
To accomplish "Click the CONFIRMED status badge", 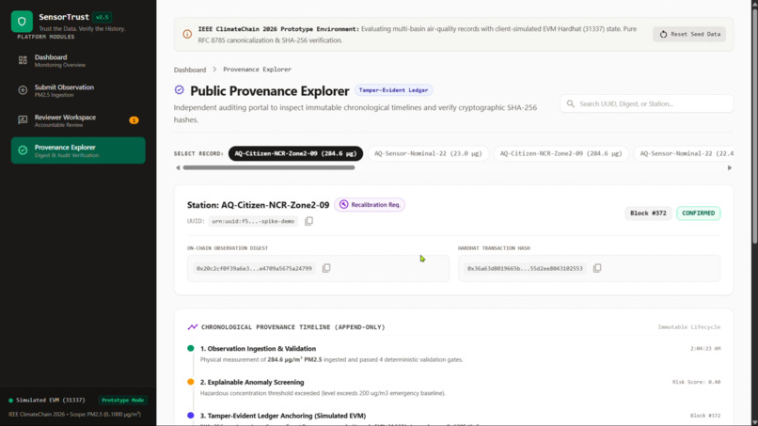I will click(x=698, y=213).
